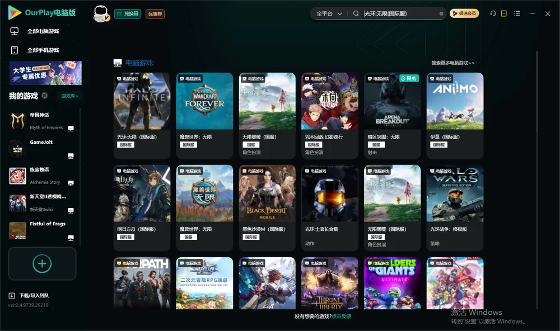Image resolution: width=560 pixels, height=331 pixels.
Task: Open the Throne and Liberty game card
Action: 330,283
